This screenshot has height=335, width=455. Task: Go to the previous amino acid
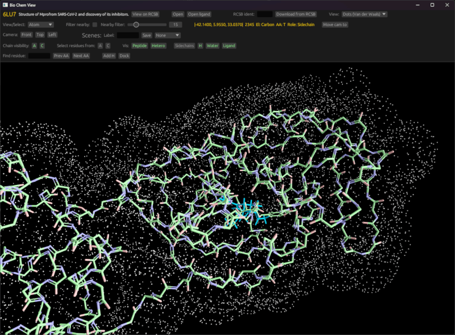point(61,55)
